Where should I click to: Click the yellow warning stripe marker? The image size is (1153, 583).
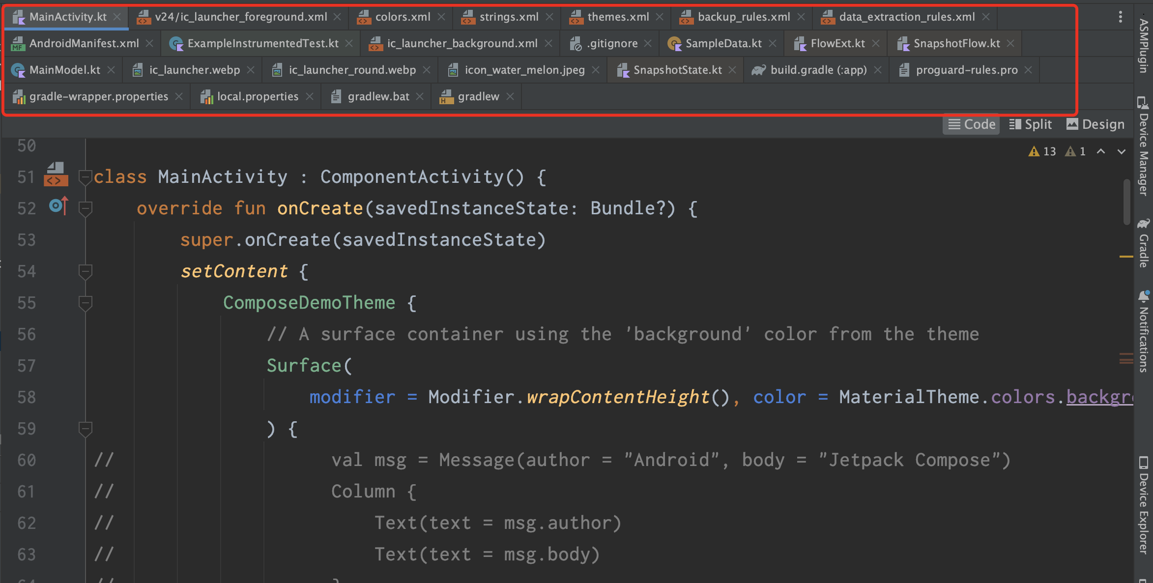(x=1126, y=257)
